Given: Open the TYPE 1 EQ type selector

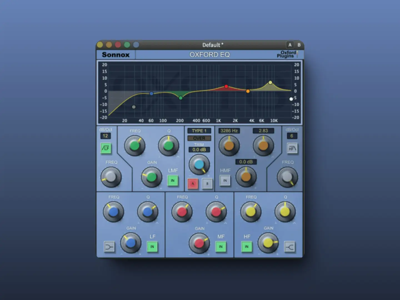Looking at the screenshot, I should (x=199, y=131).
